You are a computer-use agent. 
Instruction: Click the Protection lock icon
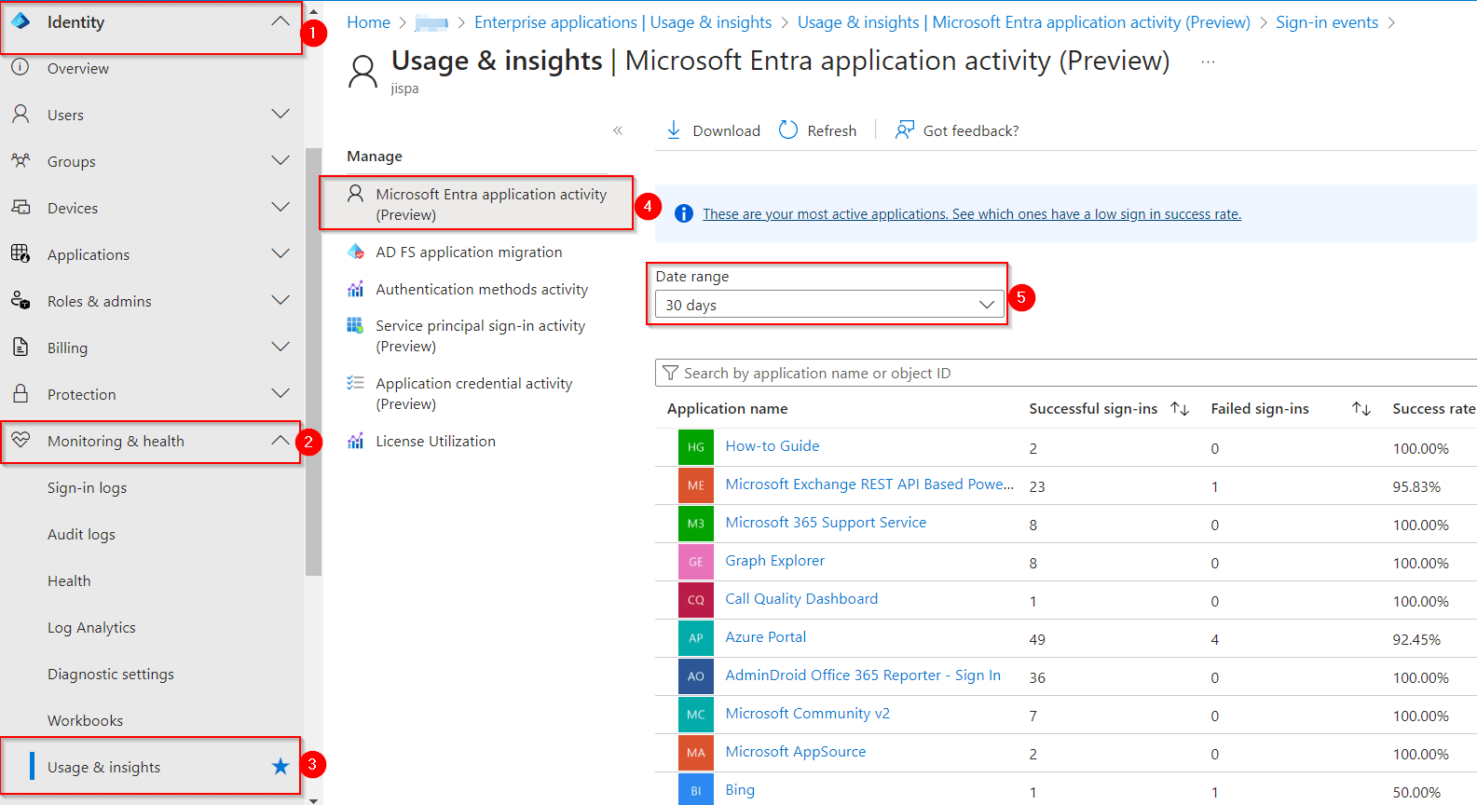click(21, 393)
